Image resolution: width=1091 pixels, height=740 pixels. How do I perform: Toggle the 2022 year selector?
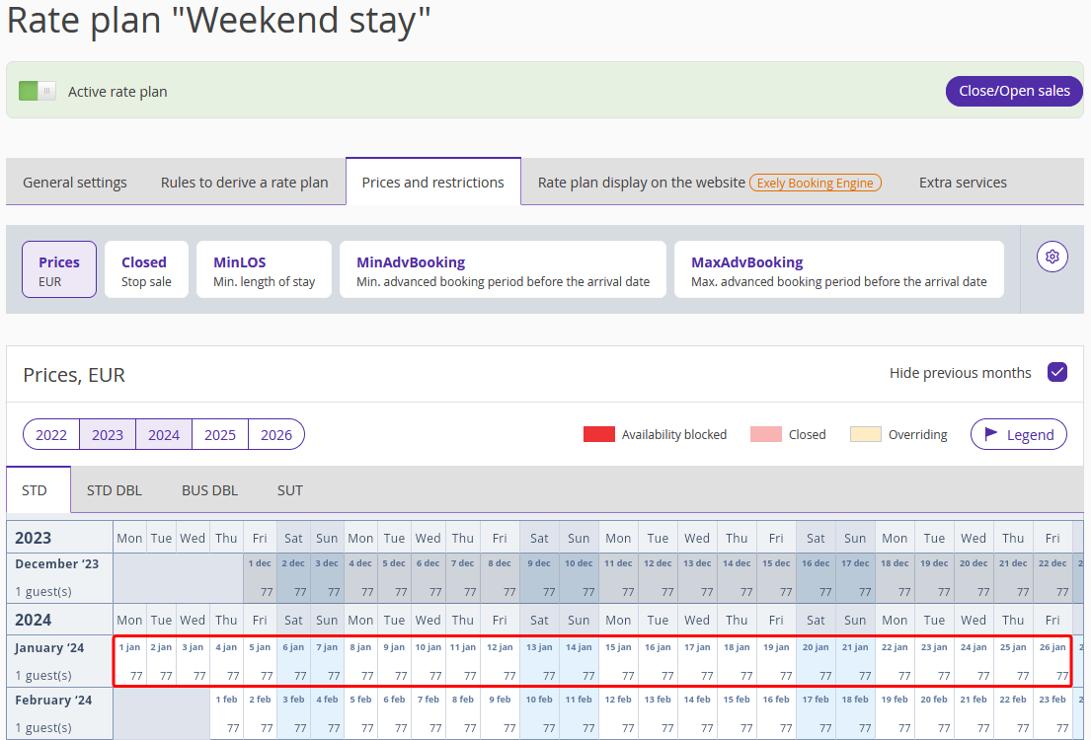pyautogui.click(x=51, y=435)
